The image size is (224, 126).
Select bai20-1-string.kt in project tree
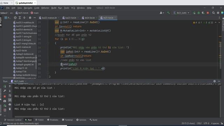23,36
